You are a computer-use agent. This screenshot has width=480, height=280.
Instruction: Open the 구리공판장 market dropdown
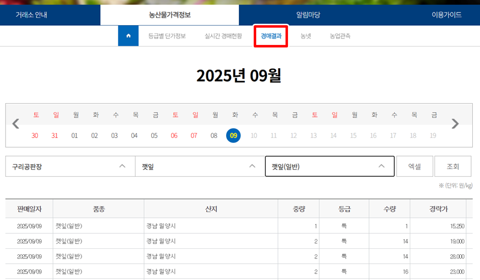pos(70,167)
